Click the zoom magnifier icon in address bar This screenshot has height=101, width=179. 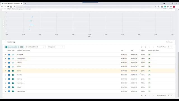tap(155, 7)
